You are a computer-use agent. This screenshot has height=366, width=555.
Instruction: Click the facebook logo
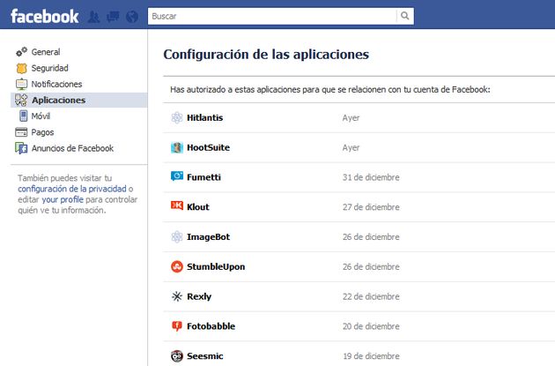45,16
